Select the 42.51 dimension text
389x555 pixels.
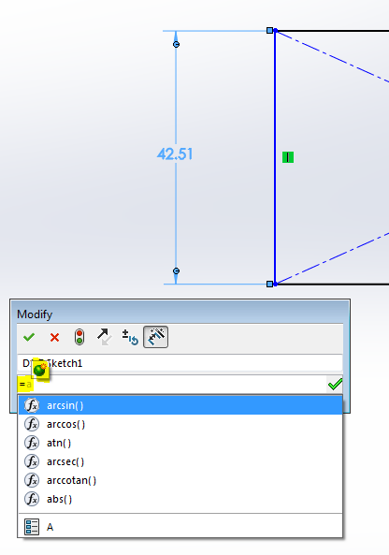click(x=175, y=154)
